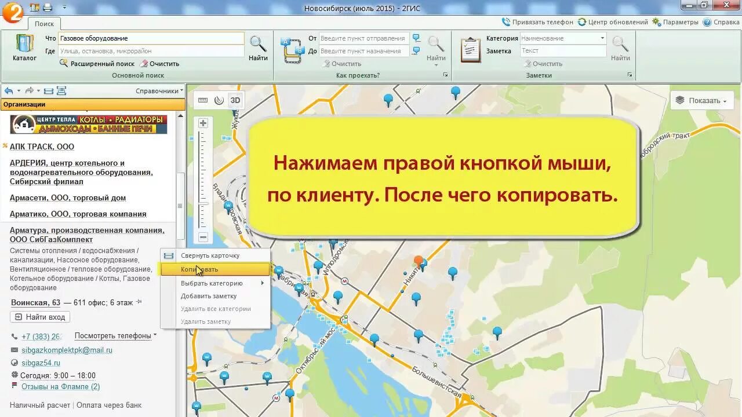
Task: Open Армасети, ООО, торговый дом entry
Action: tap(68, 197)
